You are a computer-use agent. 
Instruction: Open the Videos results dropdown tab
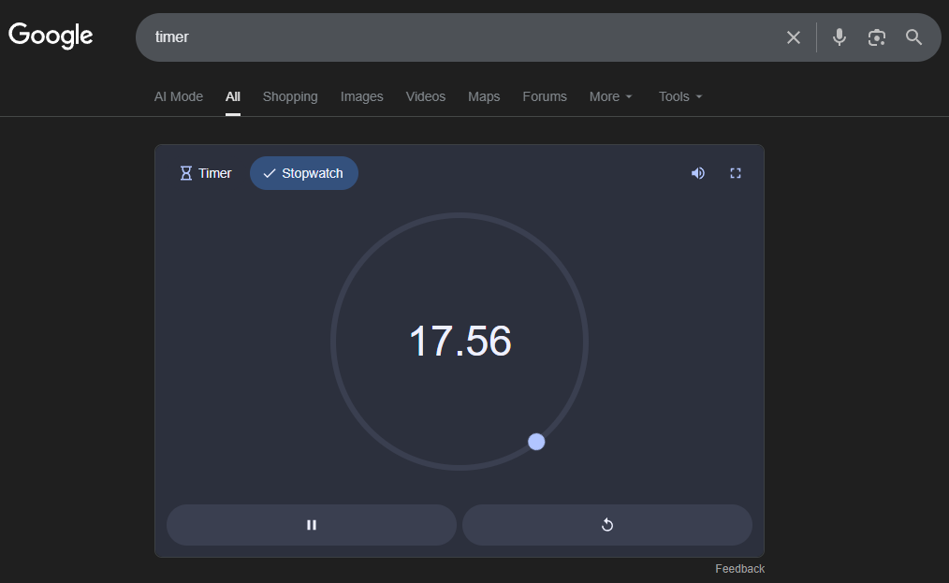click(x=426, y=96)
